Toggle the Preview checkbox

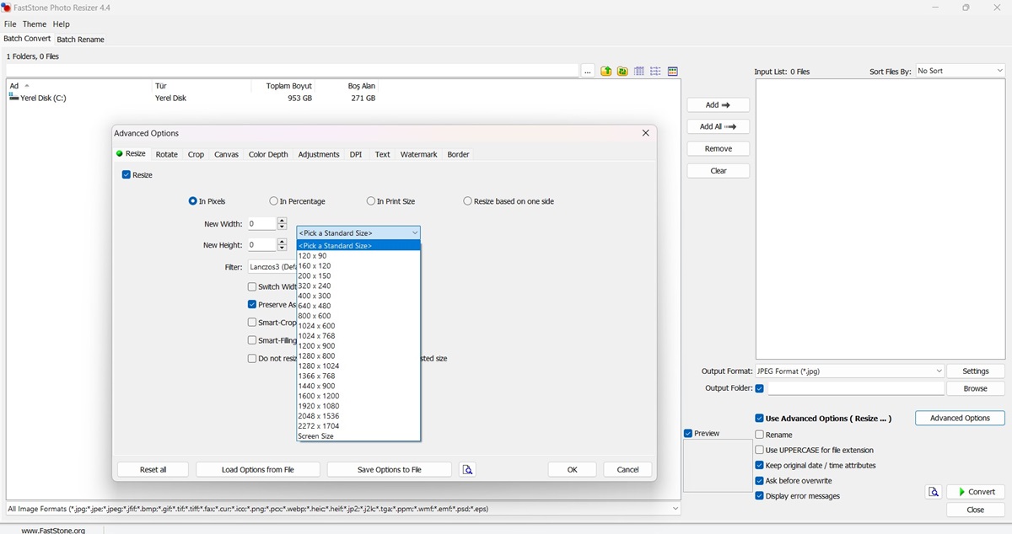coord(688,434)
